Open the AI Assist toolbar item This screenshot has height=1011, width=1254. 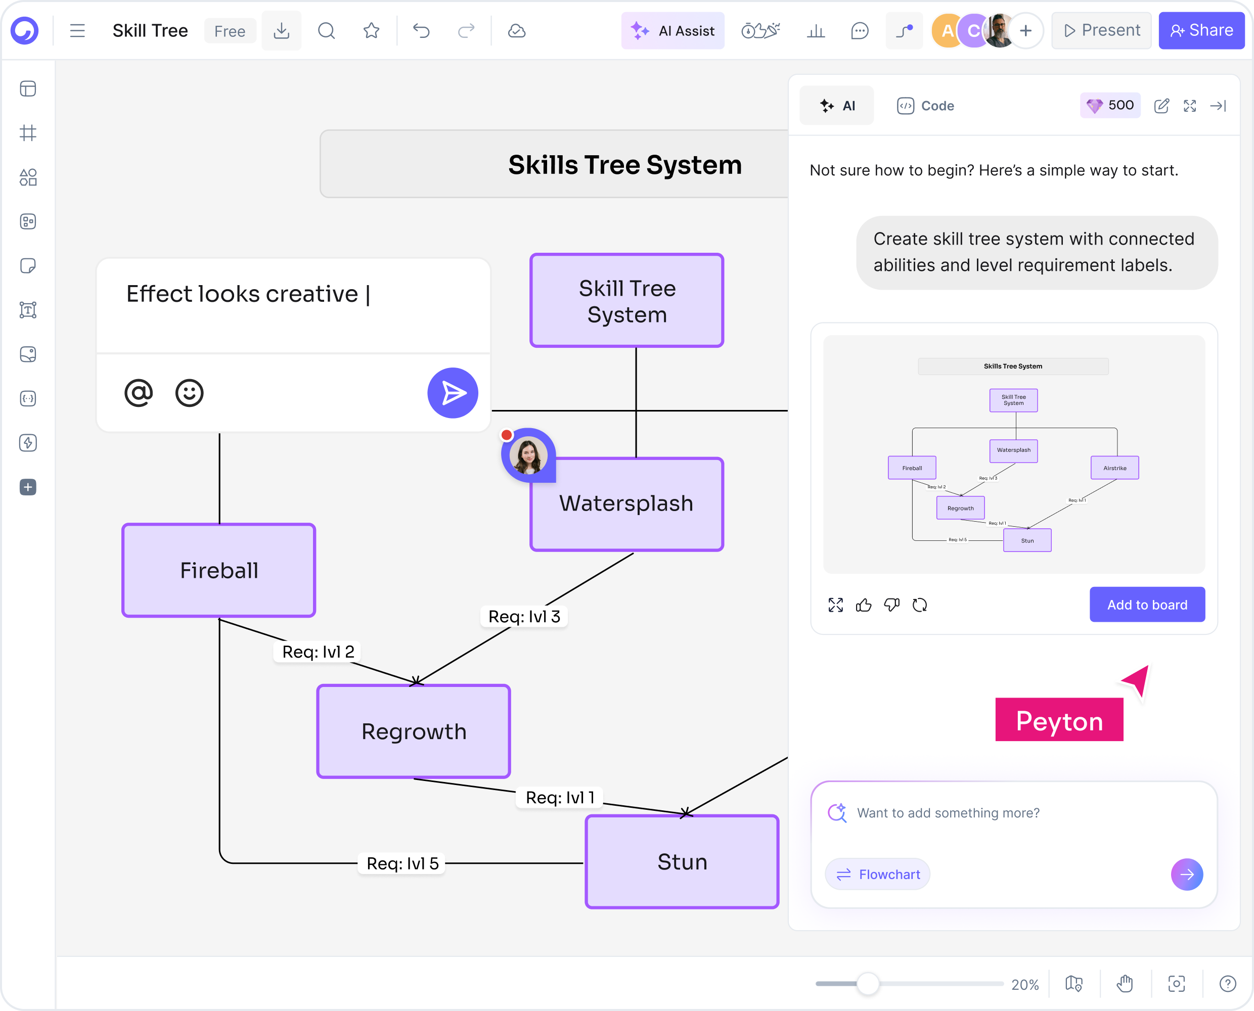pyautogui.click(x=673, y=31)
